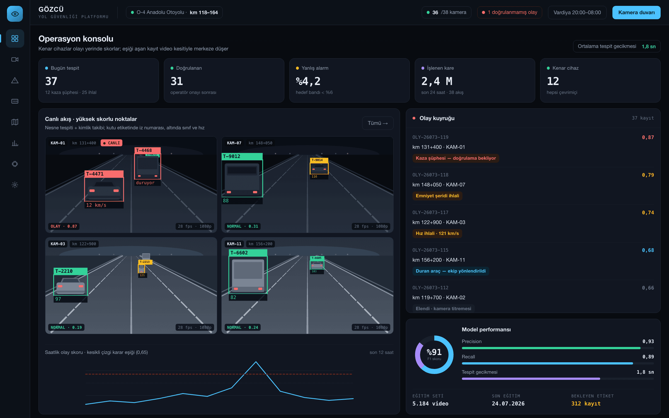This screenshot has width=669, height=418.
Task: Select track box T-9012 bus in KAM-07
Action: point(242,178)
